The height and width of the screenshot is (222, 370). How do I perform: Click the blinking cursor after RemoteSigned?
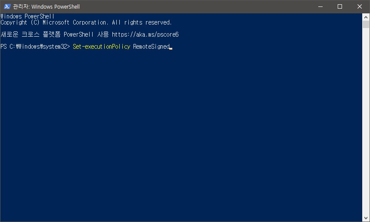click(171, 47)
